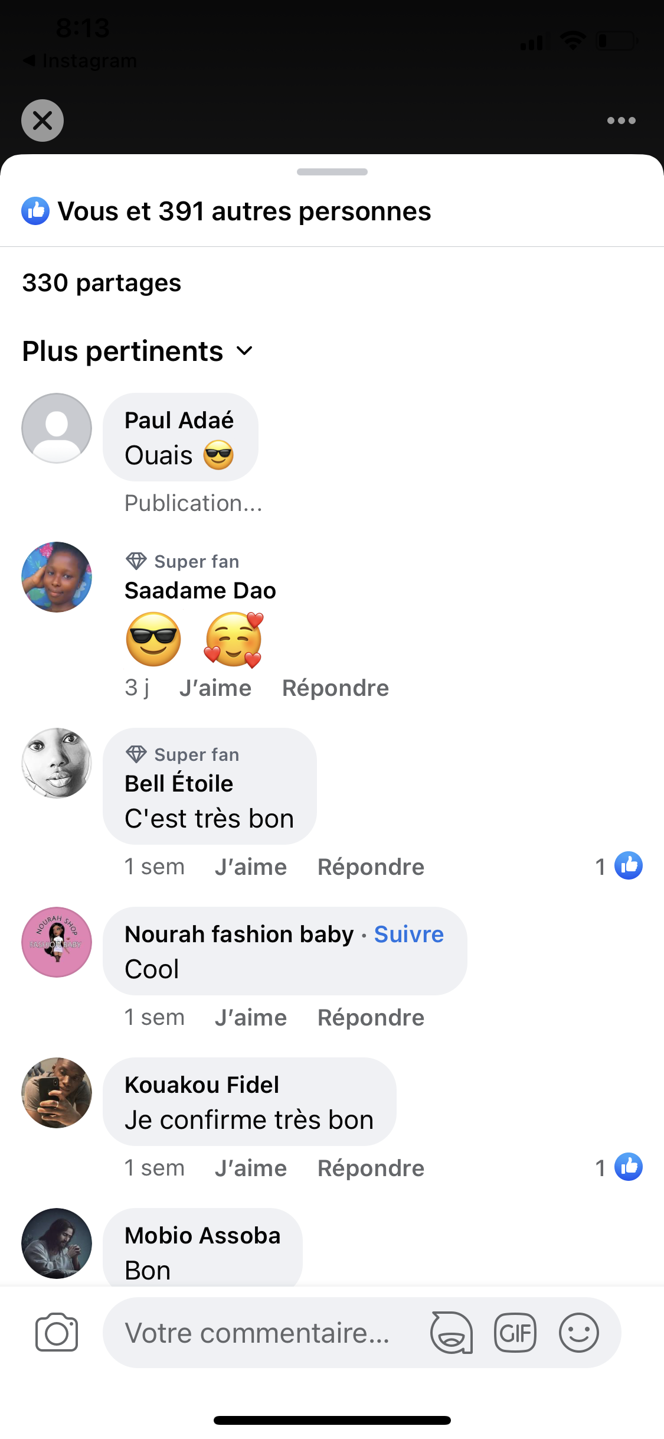Close the post with the X button
664x1439 pixels.
click(x=42, y=121)
